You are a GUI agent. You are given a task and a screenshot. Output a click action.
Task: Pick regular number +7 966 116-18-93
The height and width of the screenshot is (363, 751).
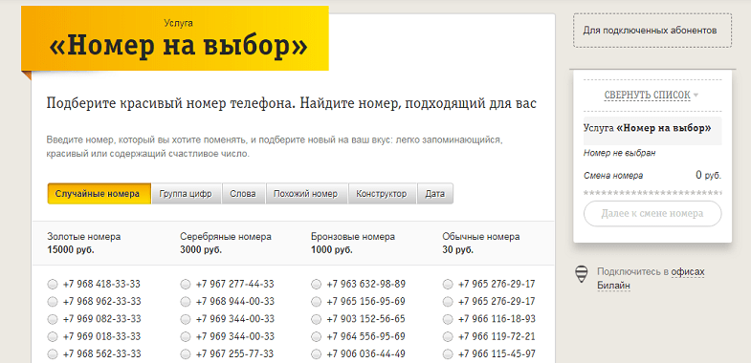tap(448, 319)
